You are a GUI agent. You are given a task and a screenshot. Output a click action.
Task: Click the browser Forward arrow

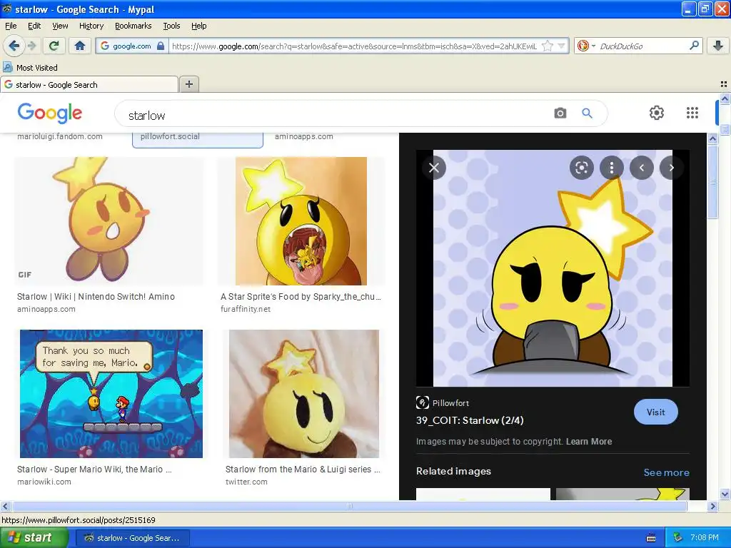(x=31, y=46)
